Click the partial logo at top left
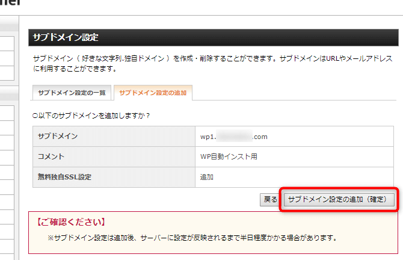Viewport: 403px width, 260px height. coord(11,3)
